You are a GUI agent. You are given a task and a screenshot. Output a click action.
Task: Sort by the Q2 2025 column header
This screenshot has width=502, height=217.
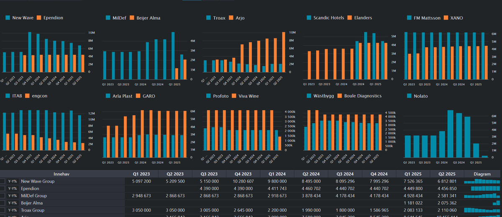pos(447,174)
